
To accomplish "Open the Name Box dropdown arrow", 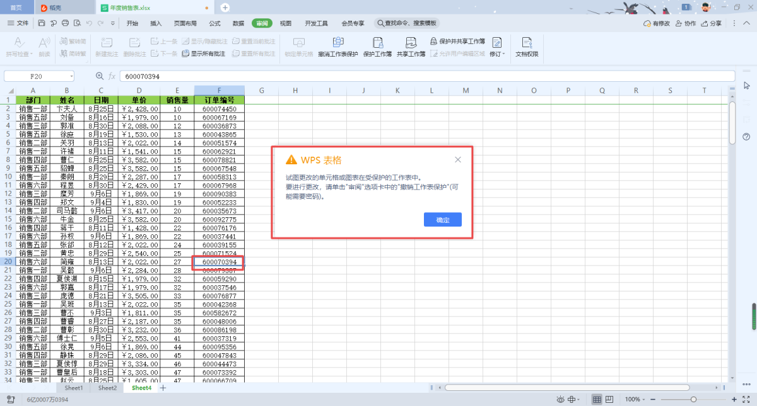I will pyautogui.click(x=71, y=76).
